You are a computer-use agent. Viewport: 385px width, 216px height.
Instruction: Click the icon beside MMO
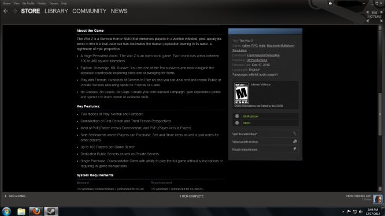[237, 123]
